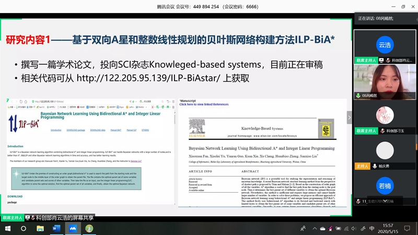This screenshot has height=235, width=418.
Task: Click the 联席主持人 badge of 科创部刁玉
Action: [366, 131]
